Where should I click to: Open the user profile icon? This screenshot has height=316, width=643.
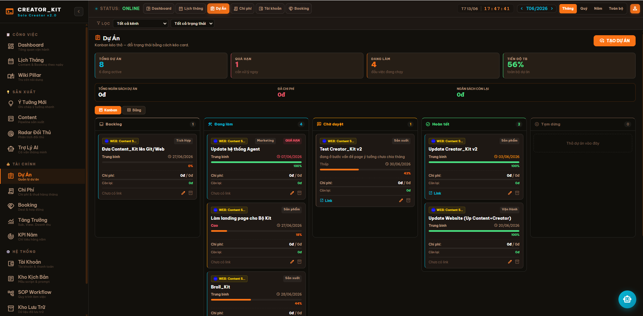635,9
